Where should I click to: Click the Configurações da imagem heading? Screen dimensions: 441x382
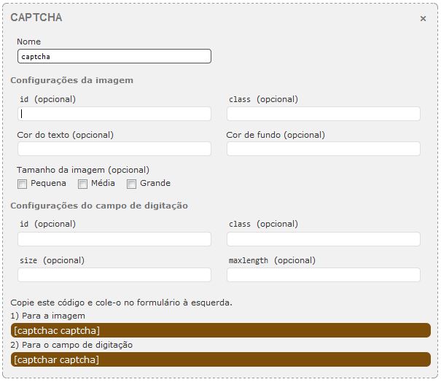pos(71,80)
